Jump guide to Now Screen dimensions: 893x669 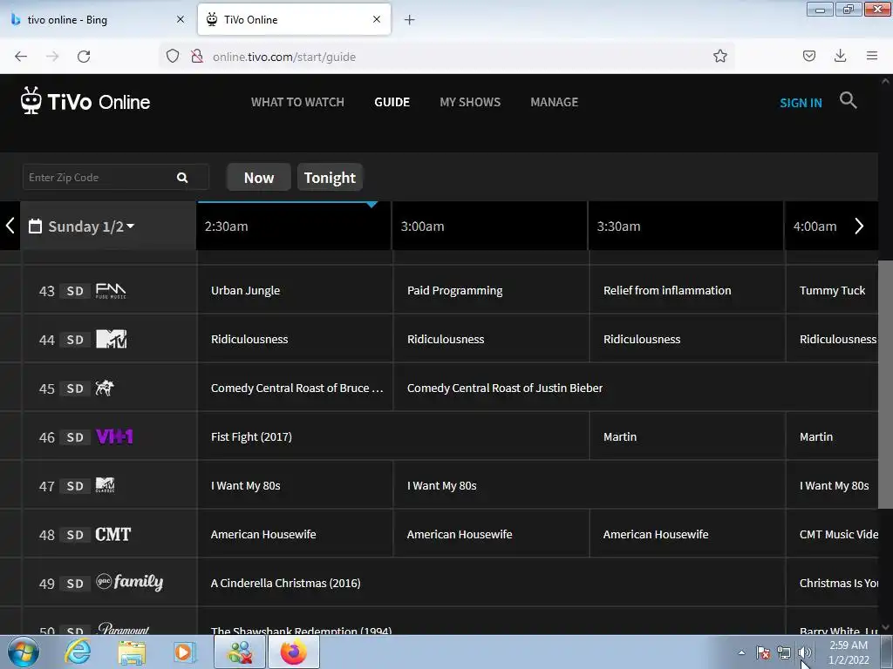click(258, 178)
